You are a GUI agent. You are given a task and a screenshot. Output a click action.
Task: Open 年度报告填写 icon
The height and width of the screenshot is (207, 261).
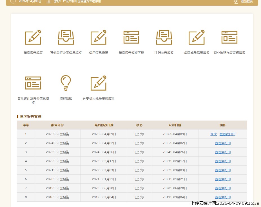(33, 37)
